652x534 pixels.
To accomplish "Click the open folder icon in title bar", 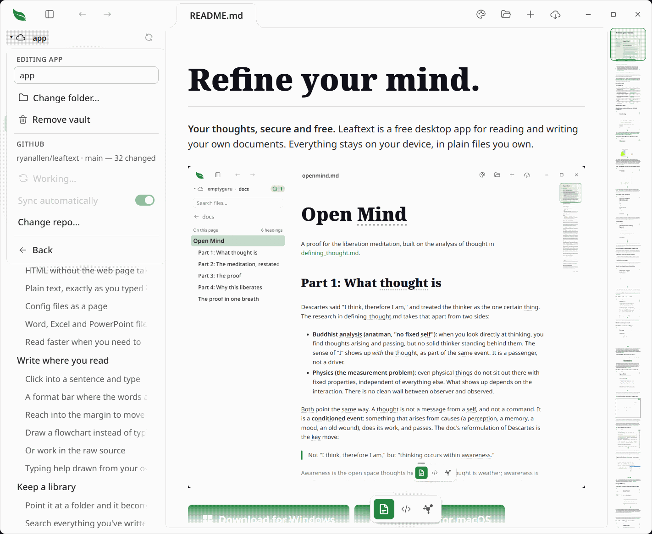I will tap(506, 14).
